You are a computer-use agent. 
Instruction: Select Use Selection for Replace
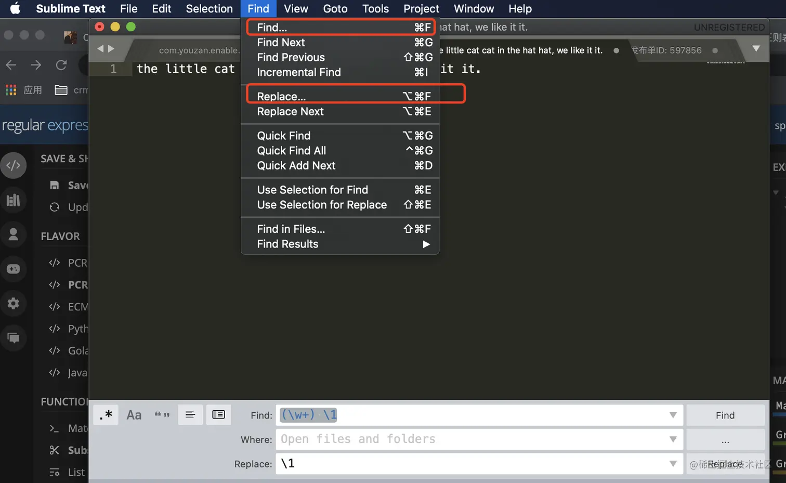pos(340,205)
